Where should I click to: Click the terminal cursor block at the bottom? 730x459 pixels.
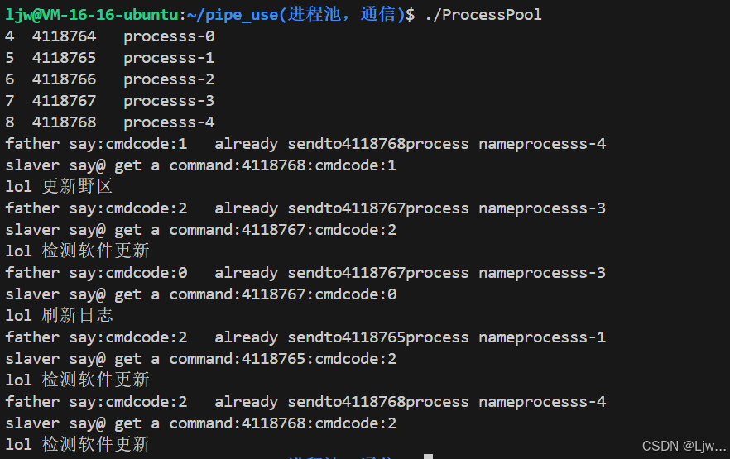[428, 456]
